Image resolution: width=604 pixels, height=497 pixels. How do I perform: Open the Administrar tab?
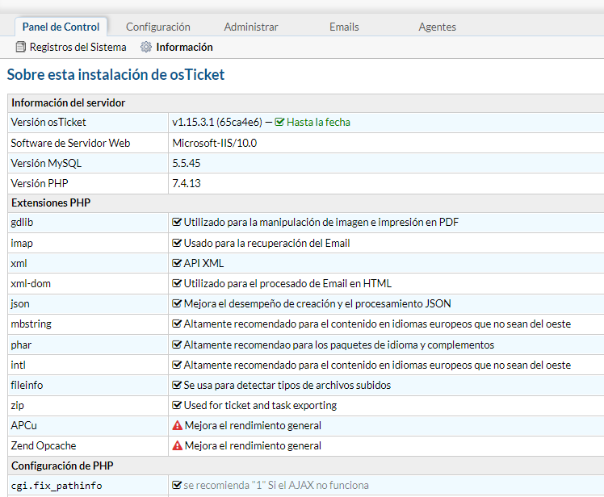coord(251,27)
